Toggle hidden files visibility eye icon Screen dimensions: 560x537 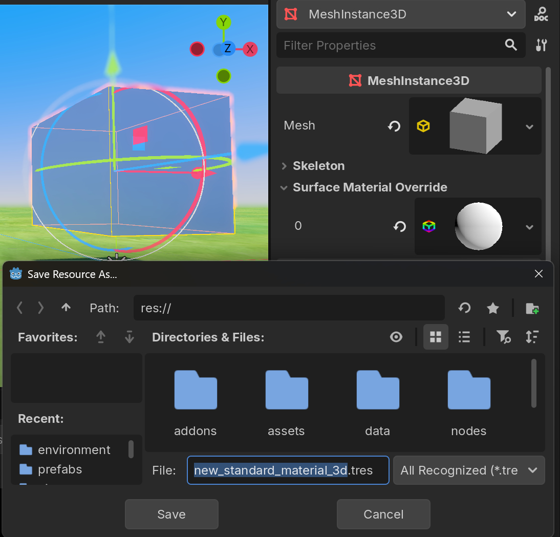396,337
